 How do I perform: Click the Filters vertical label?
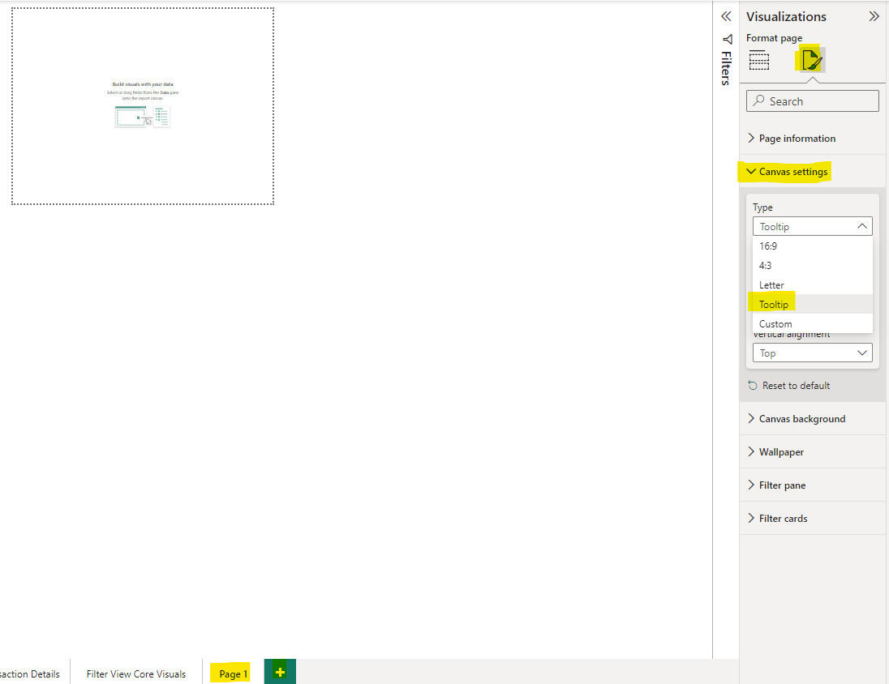(x=726, y=68)
